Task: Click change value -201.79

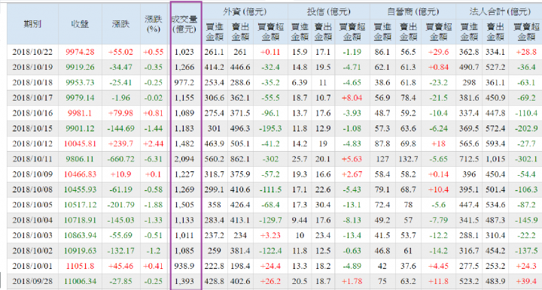Action: pos(120,205)
